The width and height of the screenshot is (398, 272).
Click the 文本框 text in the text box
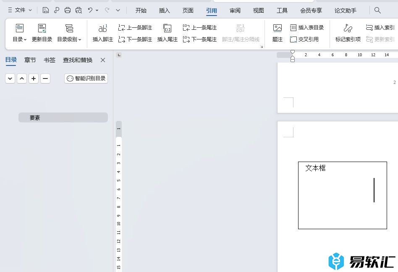coord(315,168)
